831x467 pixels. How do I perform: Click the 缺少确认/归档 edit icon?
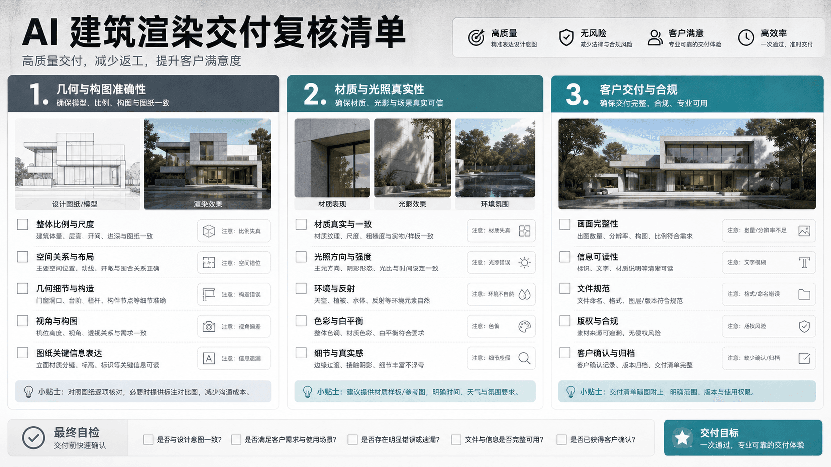click(x=804, y=358)
